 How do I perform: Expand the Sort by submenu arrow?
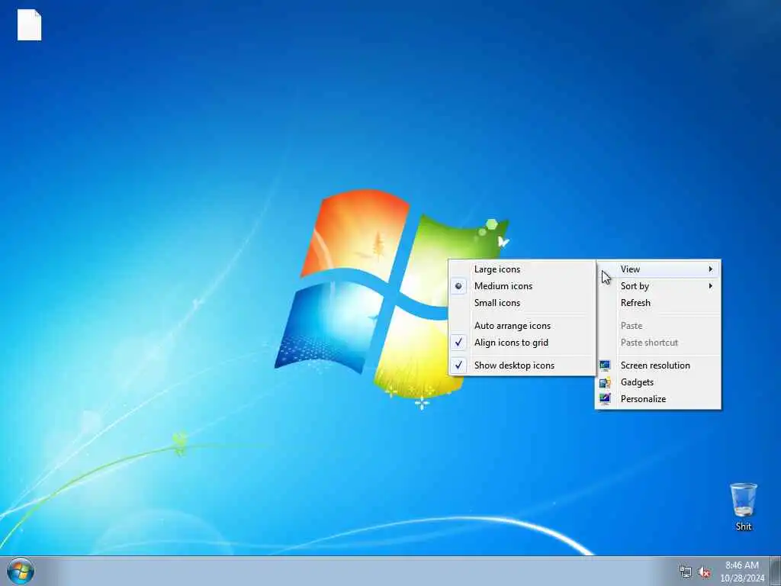coord(711,286)
